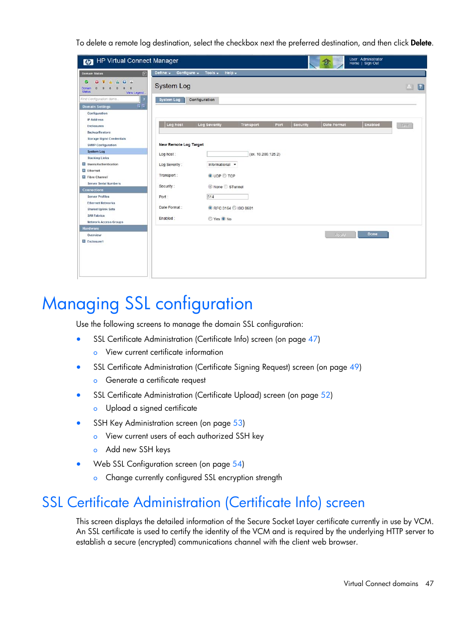The width and height of the screenshot is (476, 617).
Task: Click the gray unknown status icon
Action: click(131, 82)
